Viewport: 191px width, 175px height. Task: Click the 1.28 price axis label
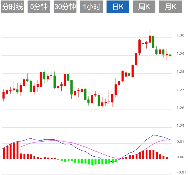click(180, 72)
